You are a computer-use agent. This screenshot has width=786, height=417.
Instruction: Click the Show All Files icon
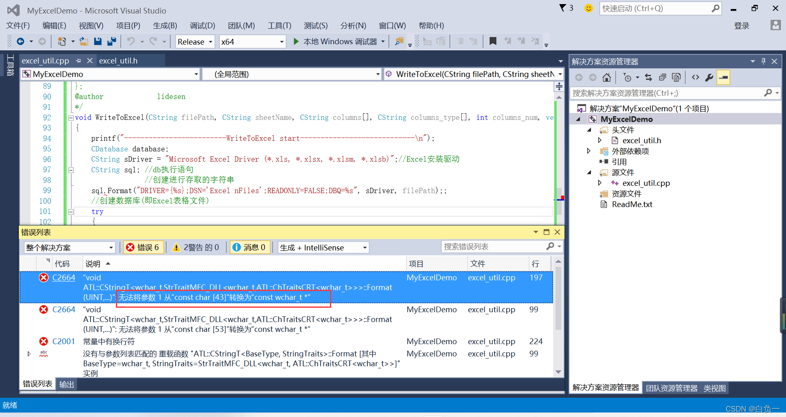(676, 77)
